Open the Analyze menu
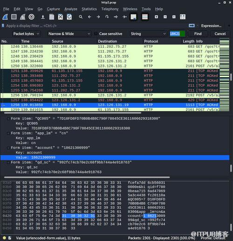 tap(71, 9)
